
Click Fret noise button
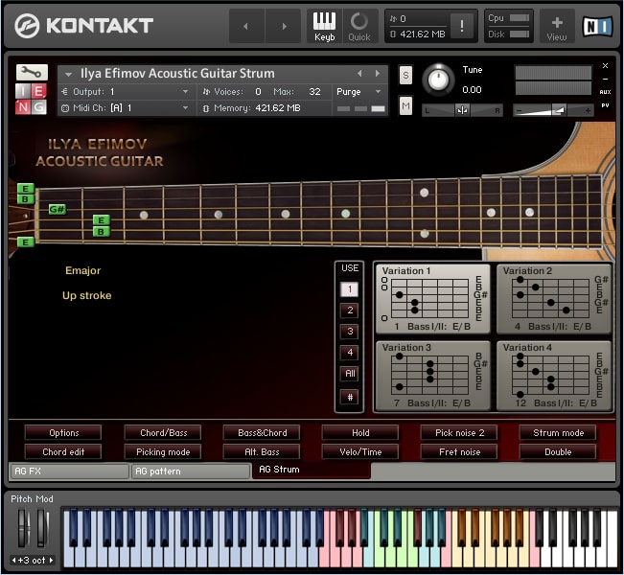tap(459, 452)
